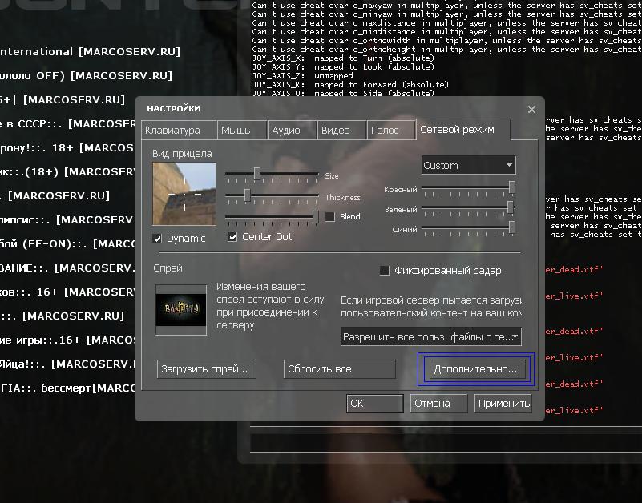Screen dimensions: 642x503
Task: Open the Мышь tab
Action: (236, 131)
